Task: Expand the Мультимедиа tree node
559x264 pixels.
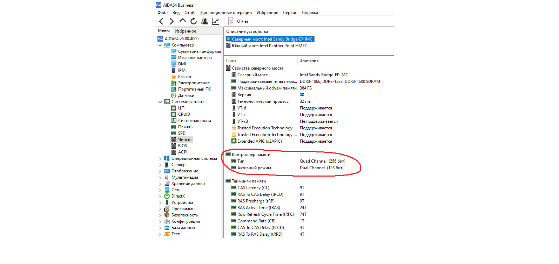Action: pos(160,177)
